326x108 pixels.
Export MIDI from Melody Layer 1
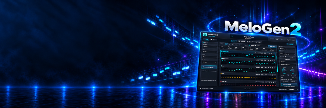[x=262, y=53]
